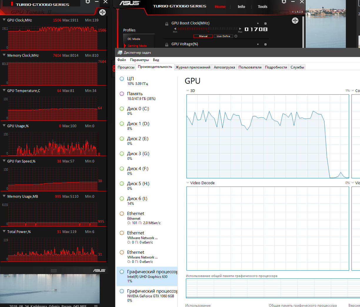The height and width of the screenshot is (307, 360).
Task: Click the 01708 boost clock value field
Action: pos(256,29)
